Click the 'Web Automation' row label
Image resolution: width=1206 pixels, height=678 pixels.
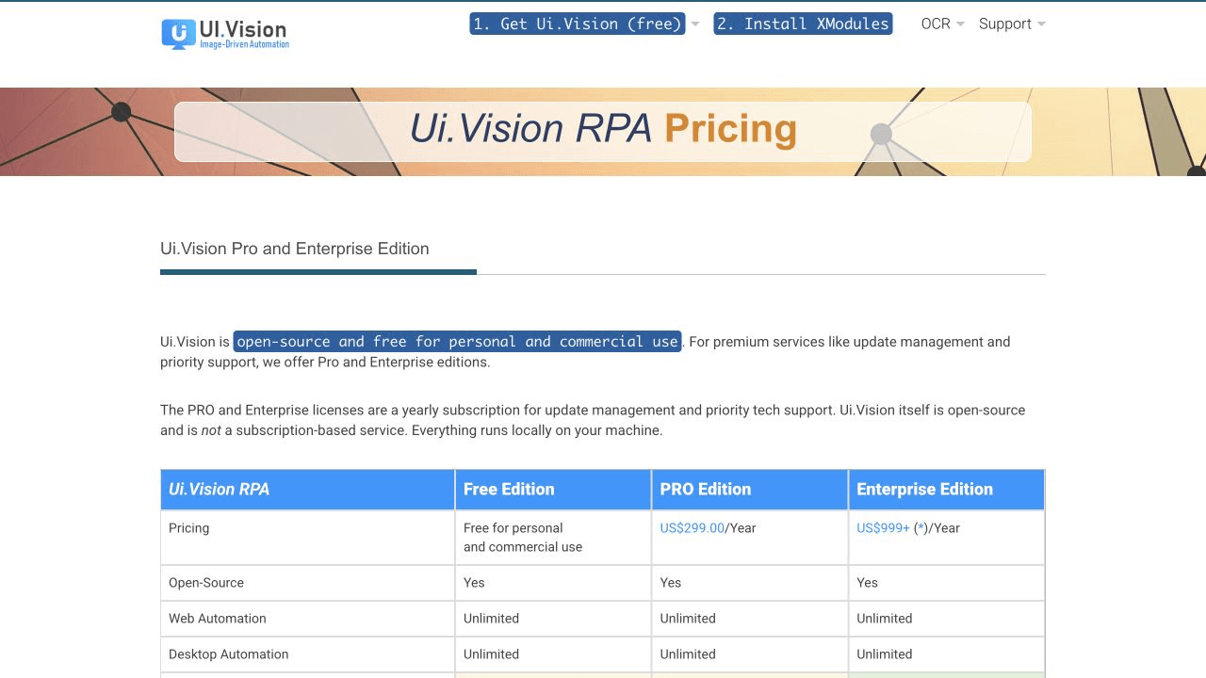coord(218,619)
